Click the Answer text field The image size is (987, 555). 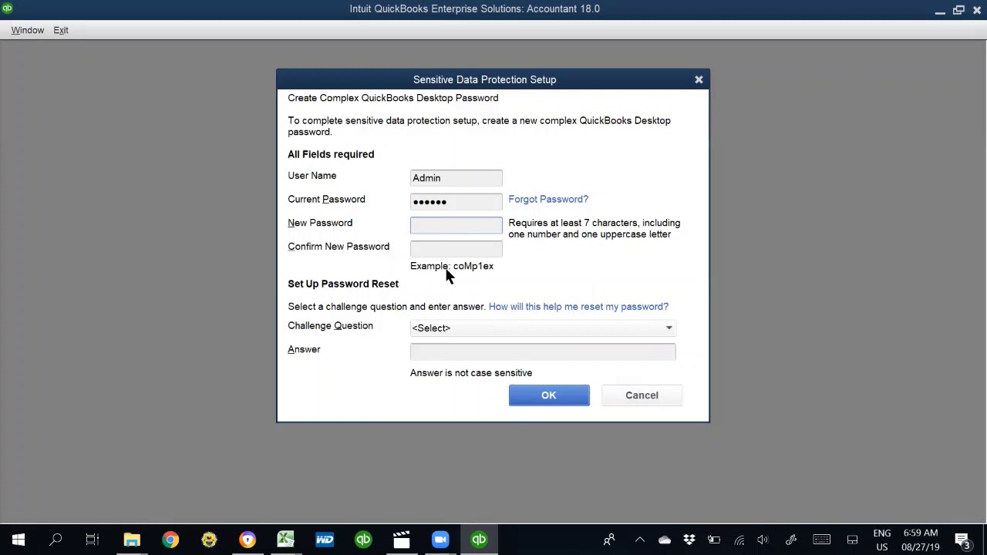click(543, 351)
